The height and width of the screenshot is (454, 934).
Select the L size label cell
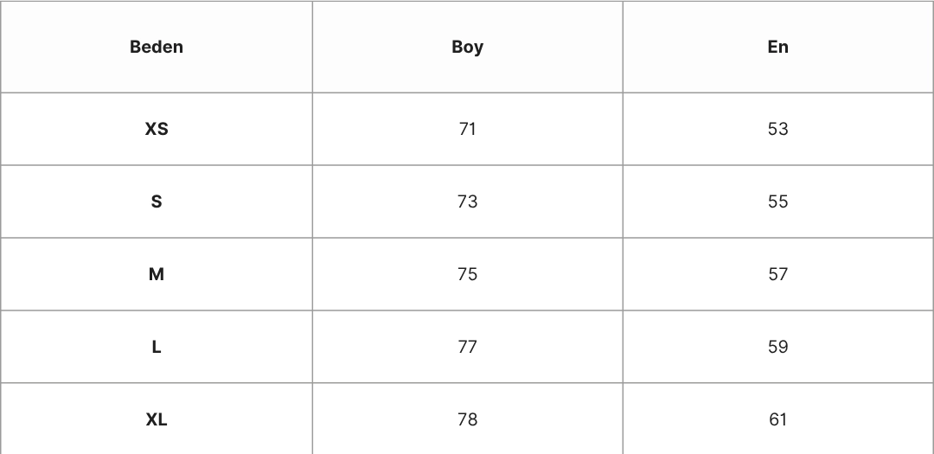pos(157,347)
